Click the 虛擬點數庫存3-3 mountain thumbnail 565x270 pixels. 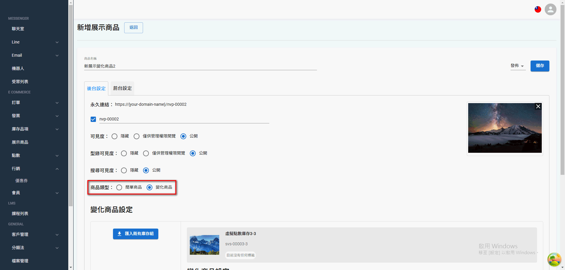click(x=205, y=245)
